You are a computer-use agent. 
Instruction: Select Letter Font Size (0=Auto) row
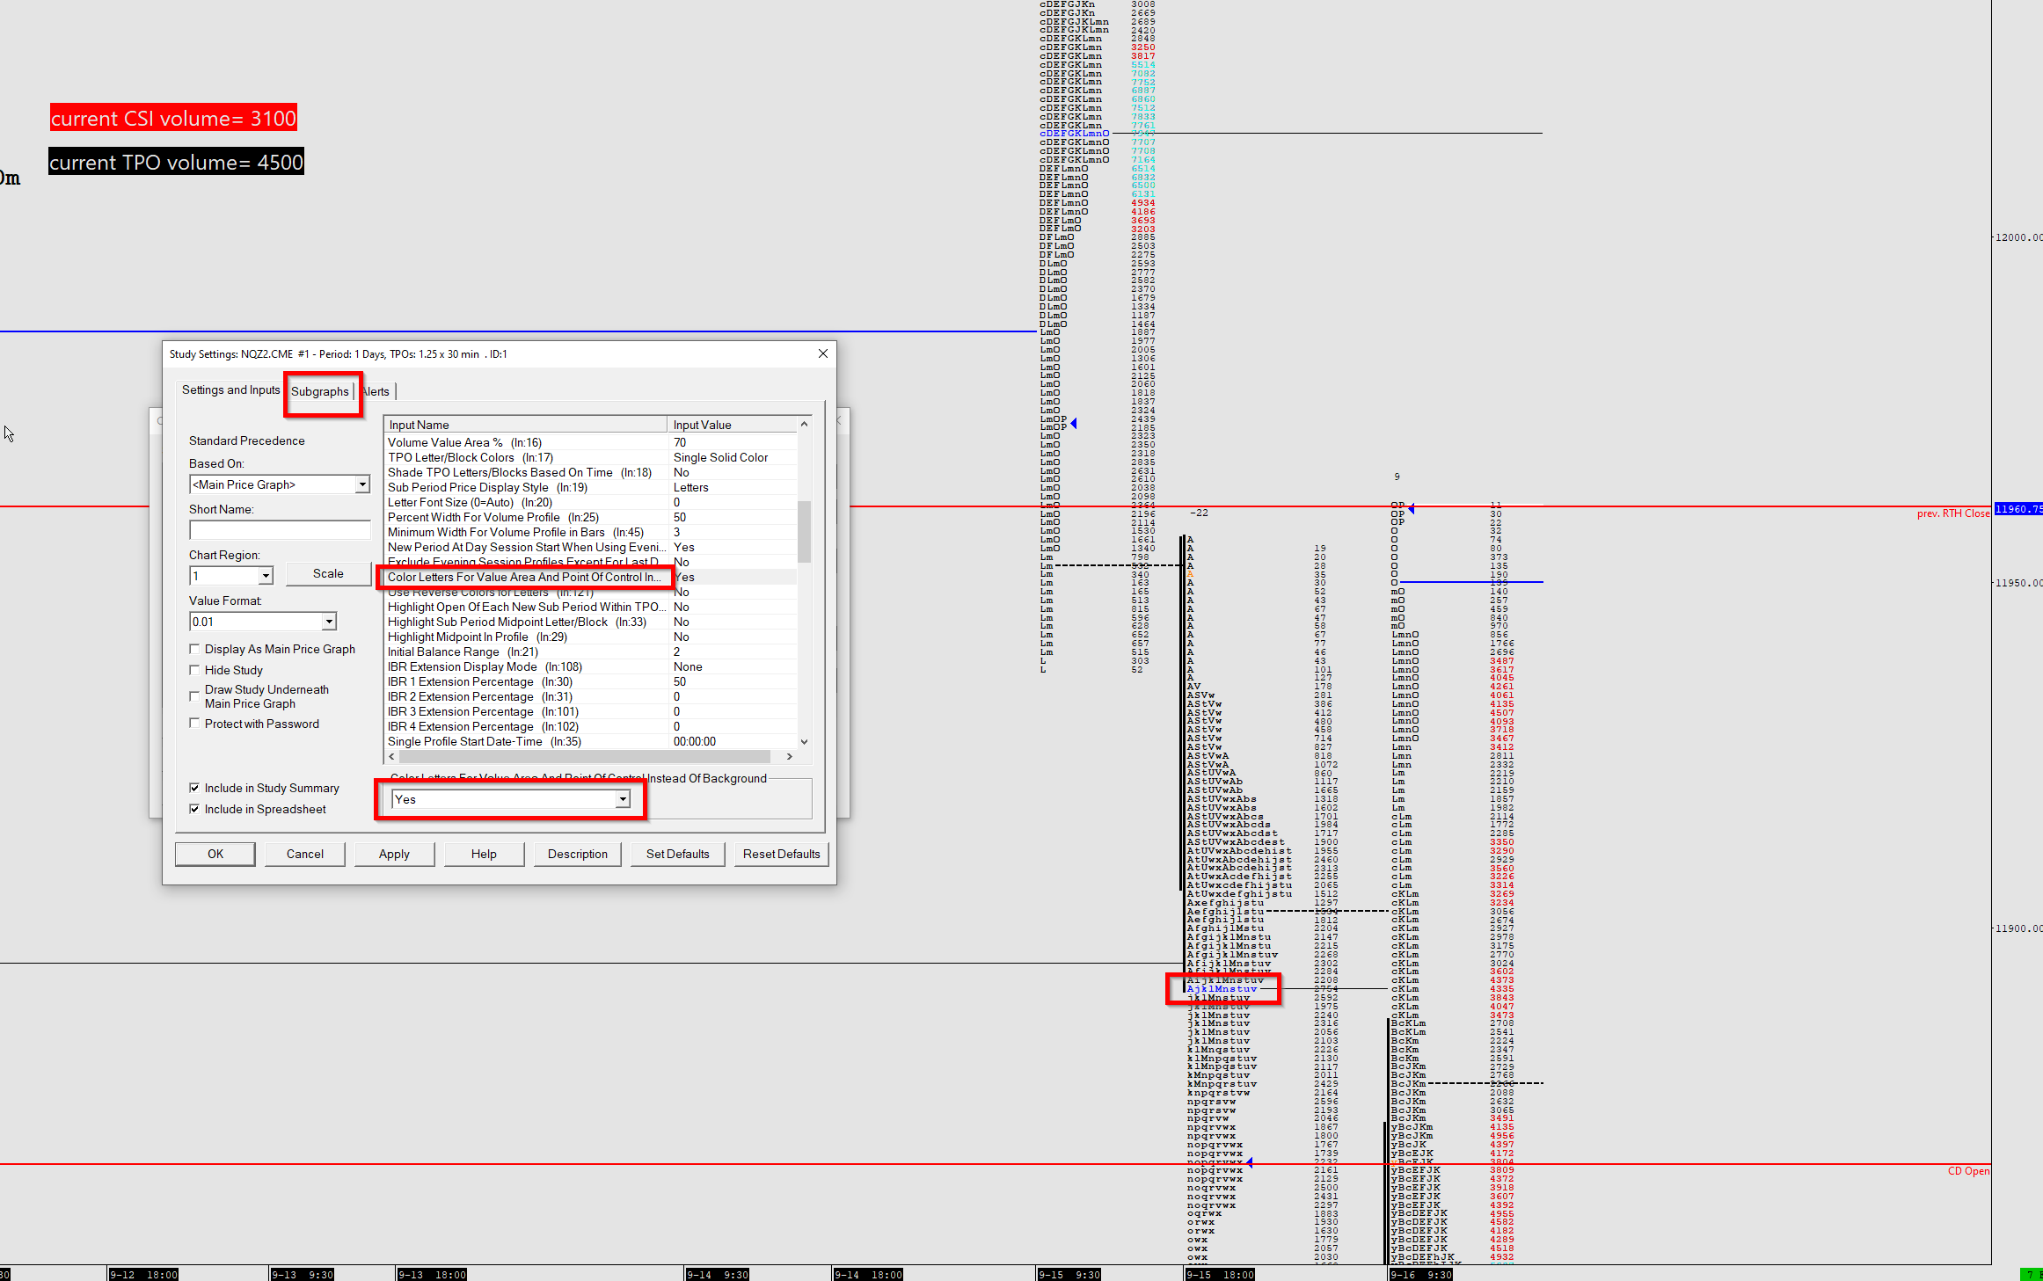(591, 502)
